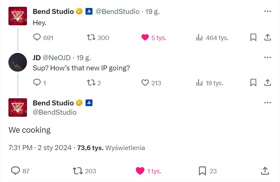The height and width of the screenshot is (182, 280).
Task: Reply to the first "Hey." tweet
Action: [37, 38]
